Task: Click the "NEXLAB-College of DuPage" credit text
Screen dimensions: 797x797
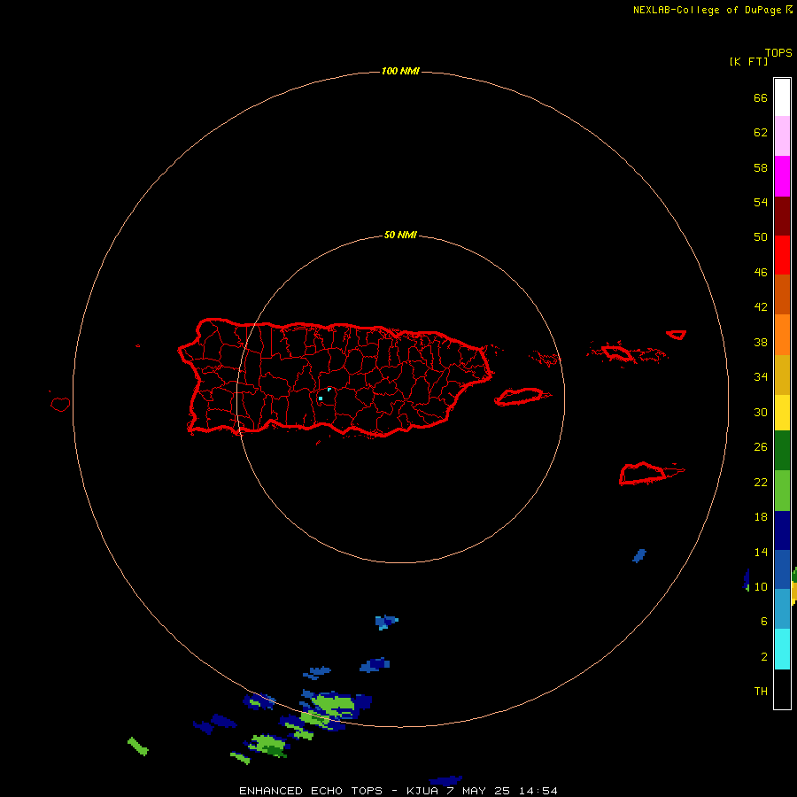Action: (x=707, y=10)
